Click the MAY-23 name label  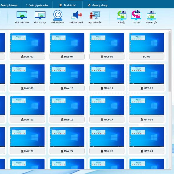click(107, 151)
